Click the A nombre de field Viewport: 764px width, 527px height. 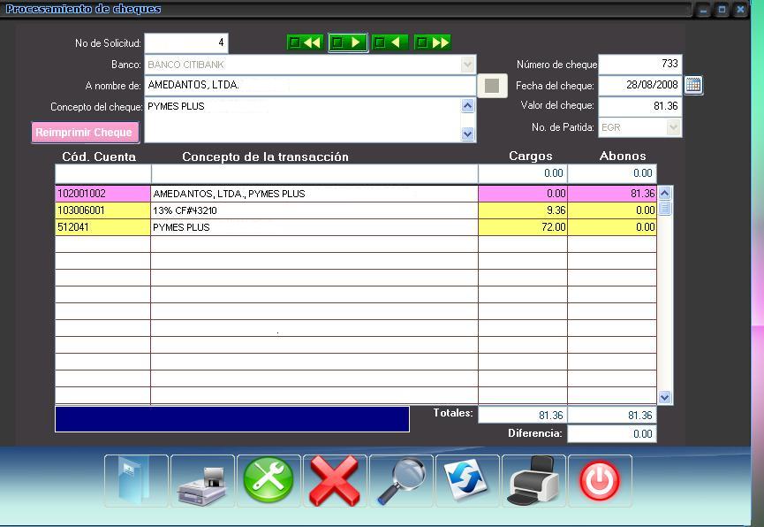[x=310, y=86]
